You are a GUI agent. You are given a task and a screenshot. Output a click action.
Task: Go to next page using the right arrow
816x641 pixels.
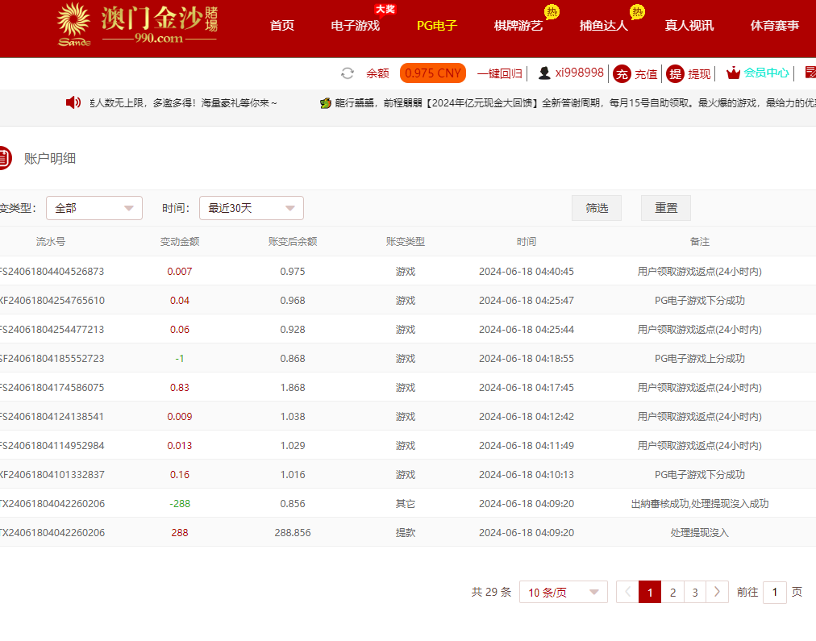[717, 593]
